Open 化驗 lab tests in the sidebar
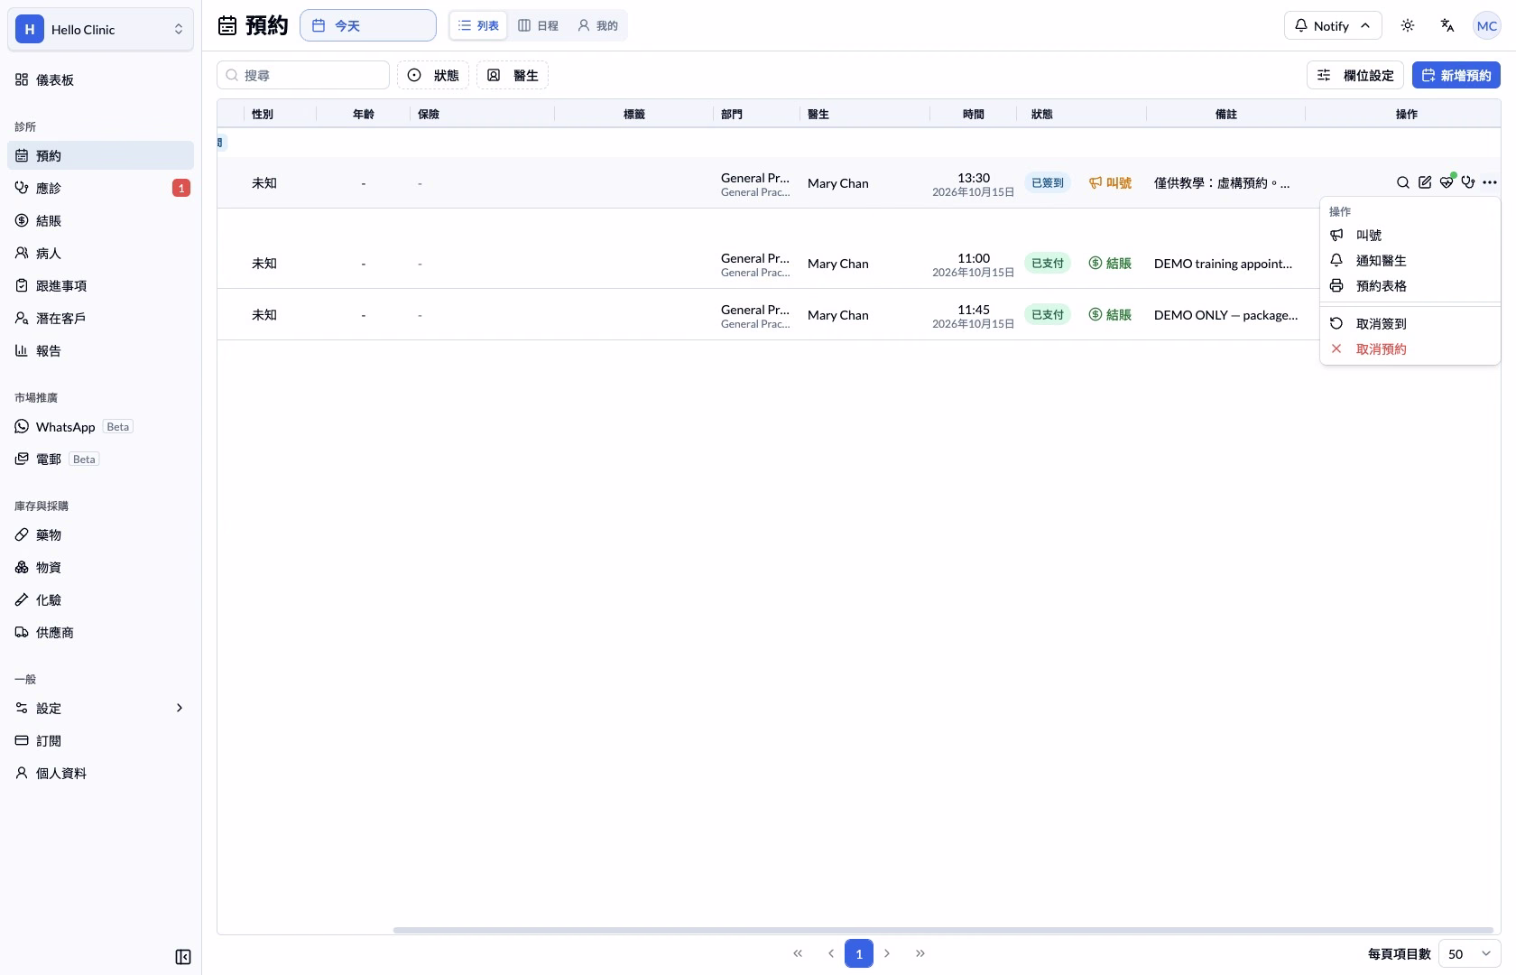Screen dimensions: 1516x975 click(100, 599)
